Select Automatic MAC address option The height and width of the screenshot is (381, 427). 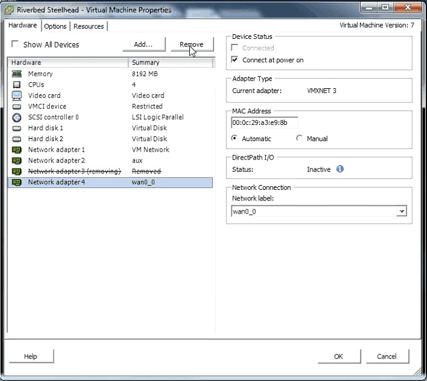click(x=235, y=139)
